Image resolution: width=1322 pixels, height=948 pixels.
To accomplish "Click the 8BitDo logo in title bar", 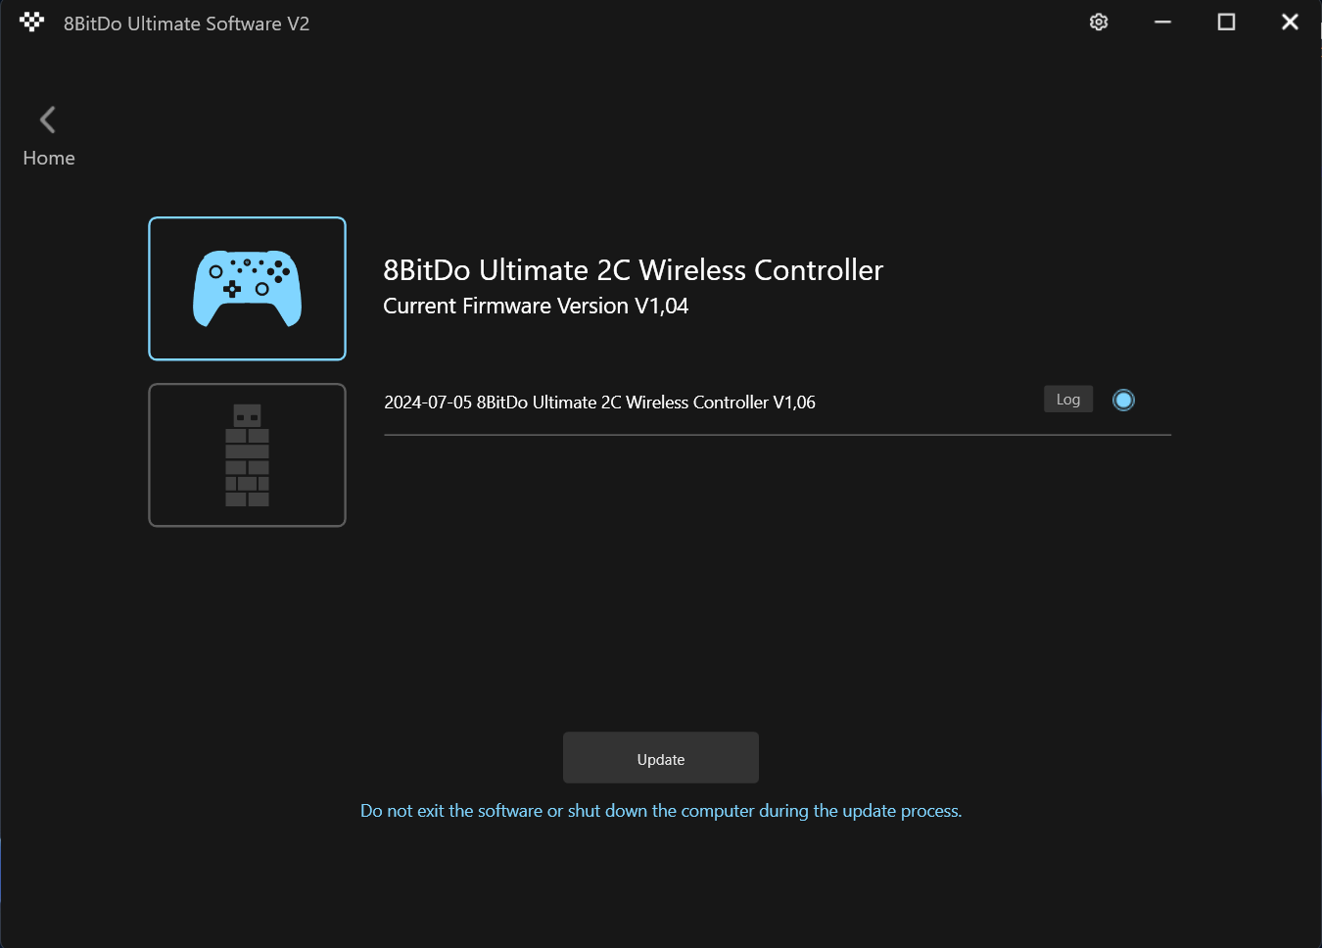I will pos(32,23).
